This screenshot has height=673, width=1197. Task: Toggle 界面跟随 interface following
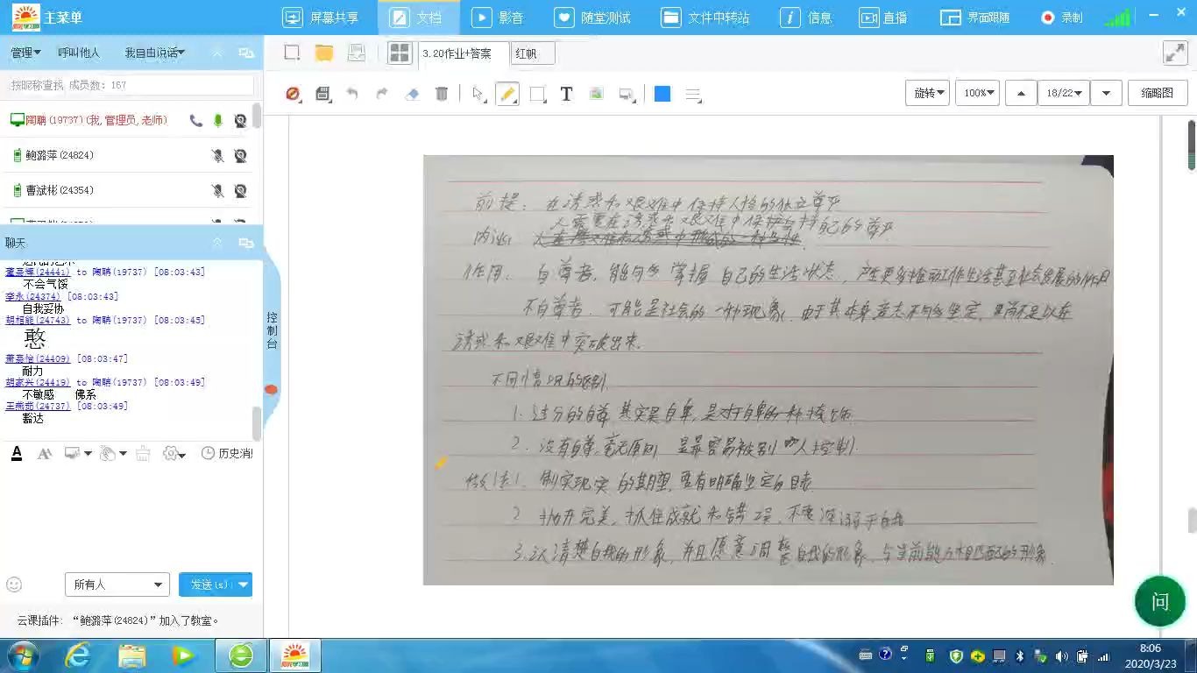[x=975, y=18]
